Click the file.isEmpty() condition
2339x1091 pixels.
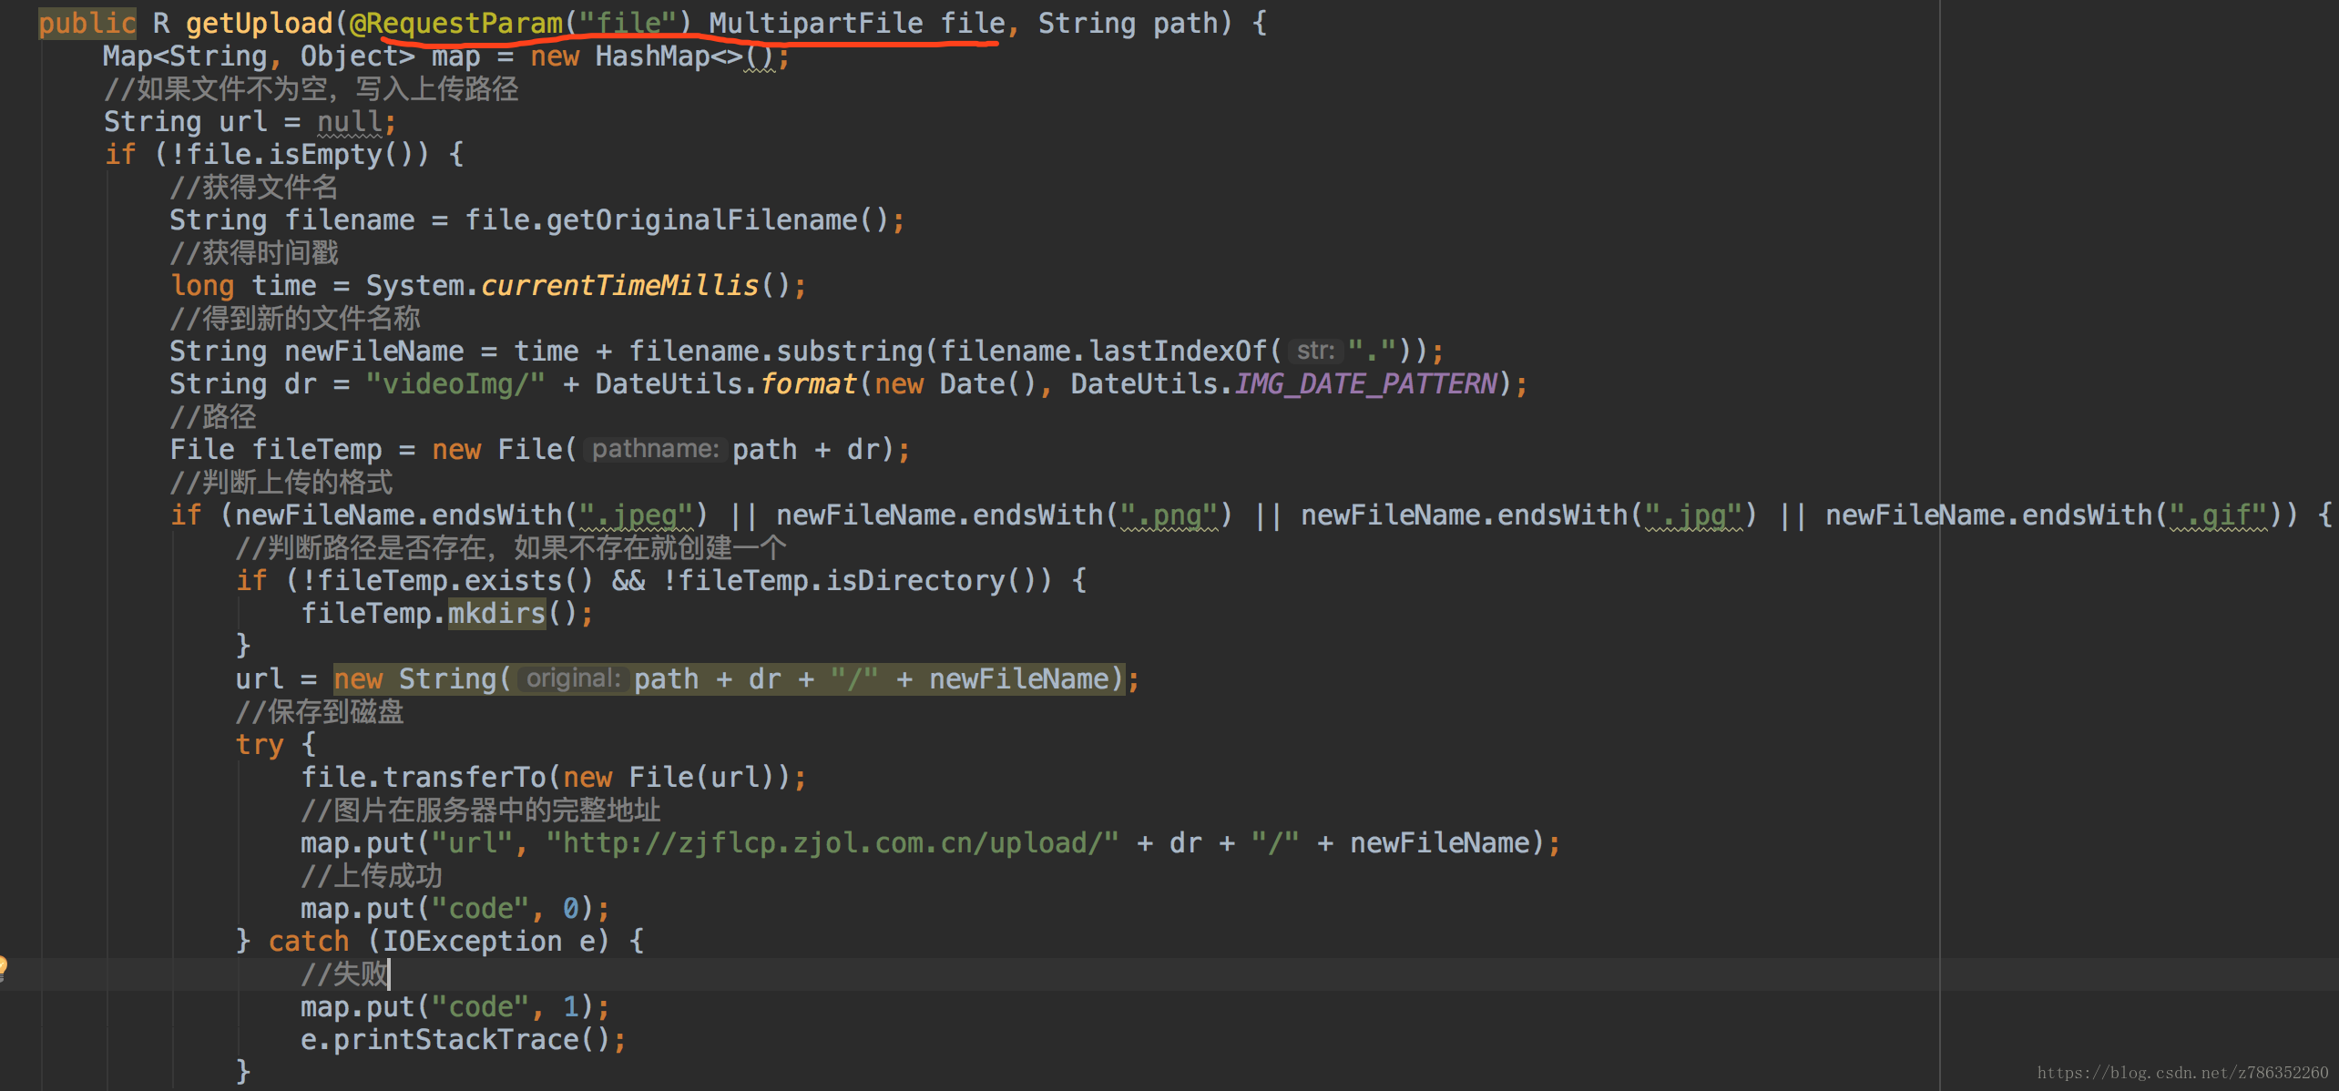[x=307, y=155]
